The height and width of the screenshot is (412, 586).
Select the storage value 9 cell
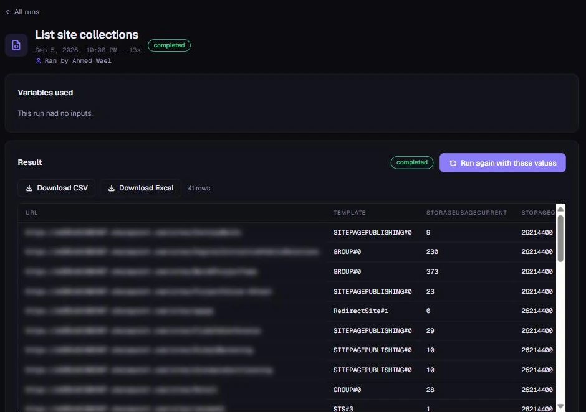(x=428, y=233)
